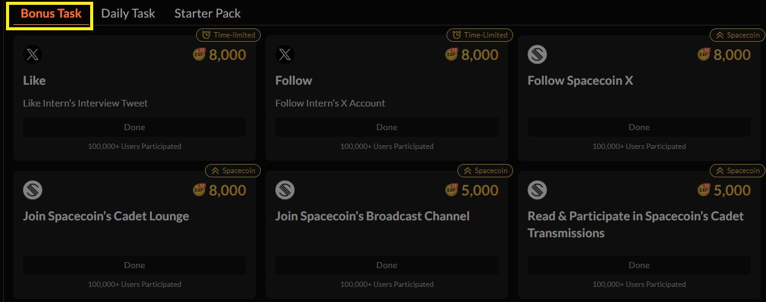
Task: Click the X logo on the Like task
Action: (x=33, y=55)
